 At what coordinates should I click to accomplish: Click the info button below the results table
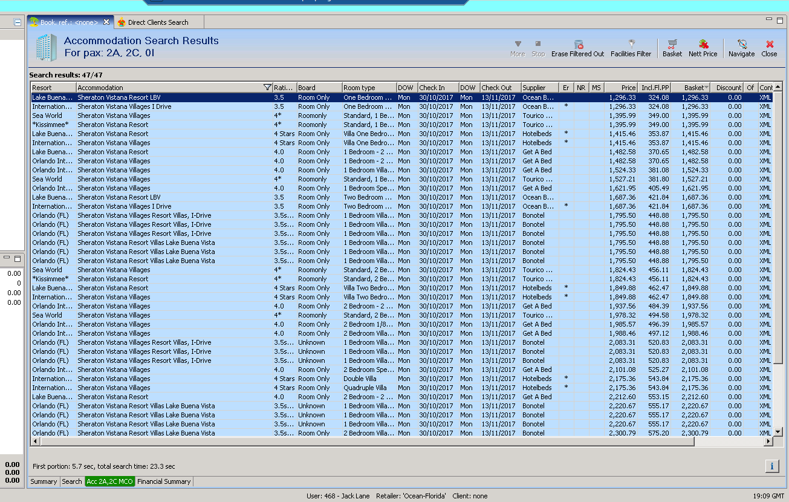[771, 466]
